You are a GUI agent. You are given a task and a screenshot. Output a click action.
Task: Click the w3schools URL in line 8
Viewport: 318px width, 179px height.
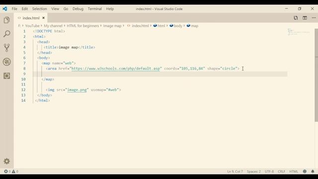[116, 69]
